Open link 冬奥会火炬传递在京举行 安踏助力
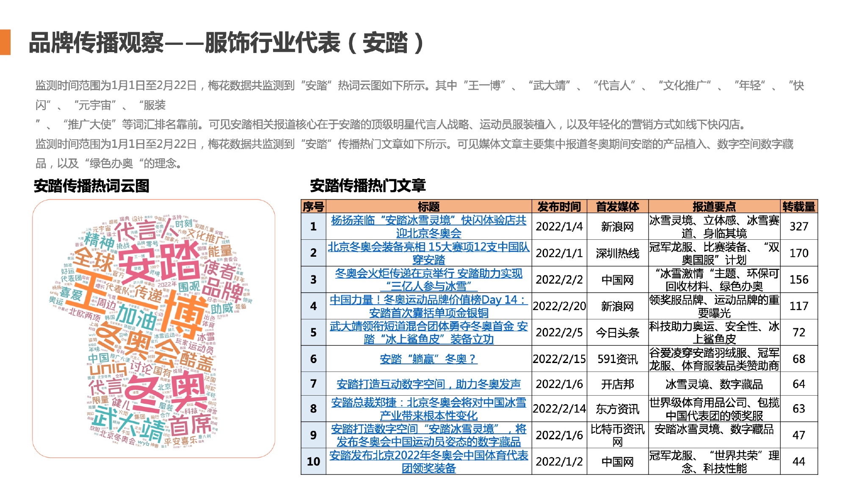867x488 pixels. point(428,280)
